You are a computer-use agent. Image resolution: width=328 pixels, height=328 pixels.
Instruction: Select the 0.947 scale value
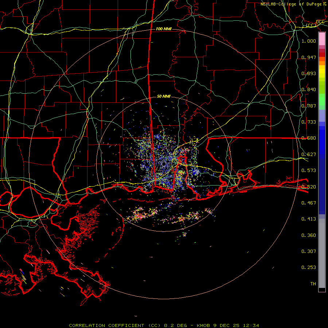point(309,57)
